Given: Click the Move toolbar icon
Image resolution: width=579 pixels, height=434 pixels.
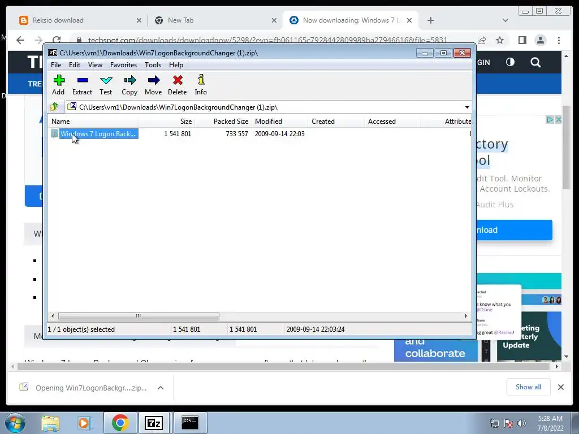Looking at the screenshot, I should tap(153, 85).
